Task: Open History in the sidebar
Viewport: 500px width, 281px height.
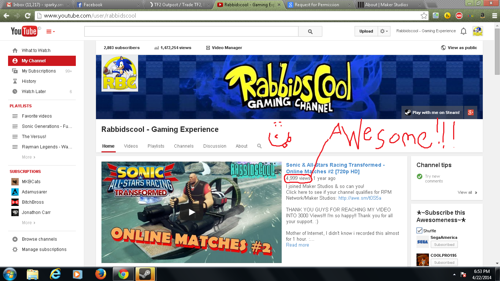Action: (42, 81)
